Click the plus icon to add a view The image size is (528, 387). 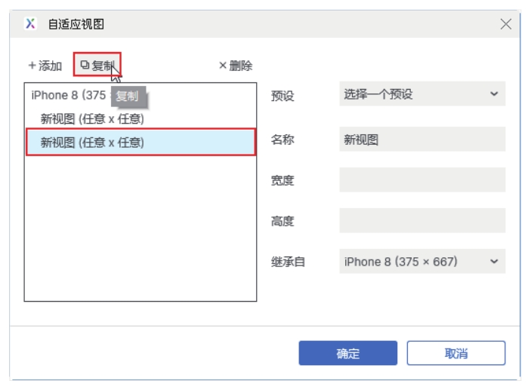pos(32,66)
